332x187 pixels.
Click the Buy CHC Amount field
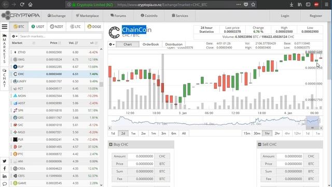141,156
